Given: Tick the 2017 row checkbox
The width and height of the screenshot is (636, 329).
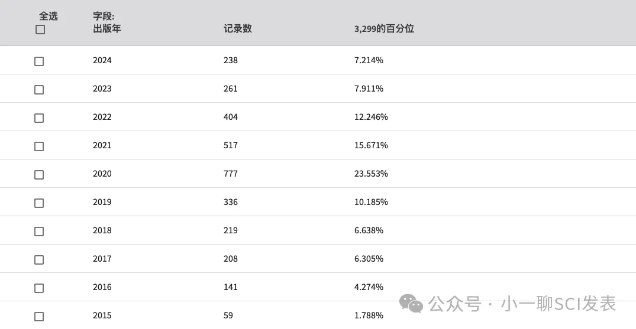Looking at the screenshot, I should [39, 260].
